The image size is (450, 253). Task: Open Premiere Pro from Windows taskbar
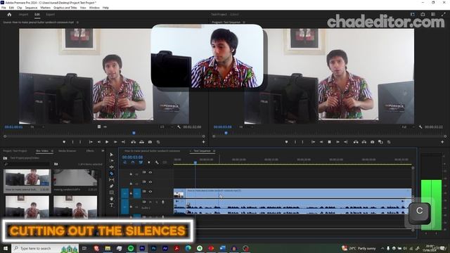coord(142,248)
